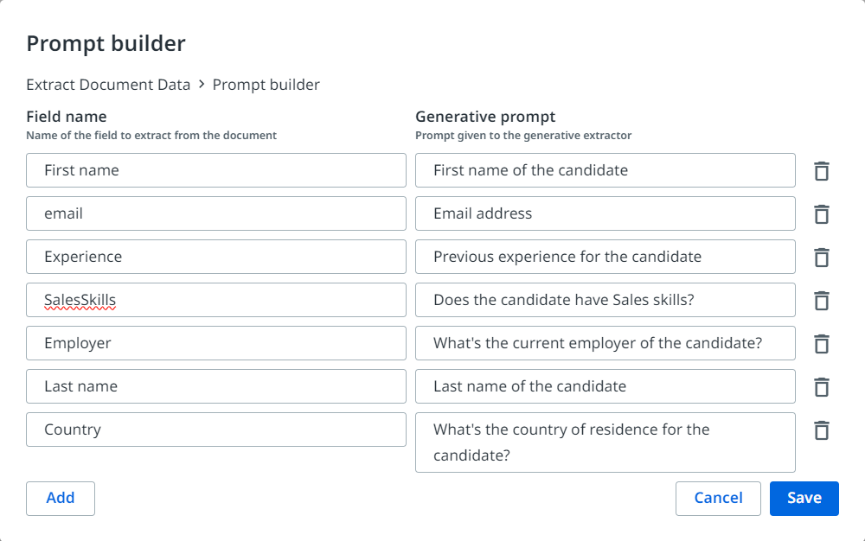Edit the First name field input
Image resolution: width=865 pixels, height=541 pixels.
click(216, 170)
